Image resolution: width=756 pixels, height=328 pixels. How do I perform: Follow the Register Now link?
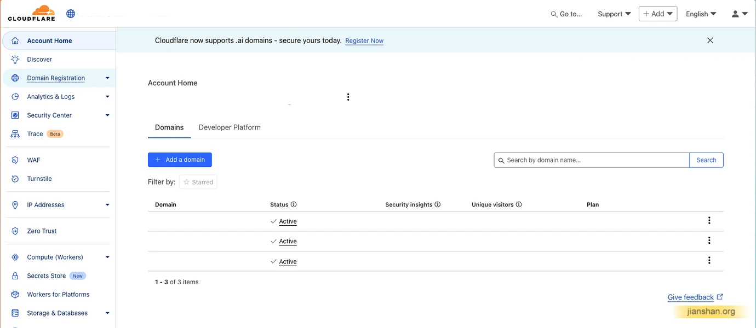[x=364, y=41]
